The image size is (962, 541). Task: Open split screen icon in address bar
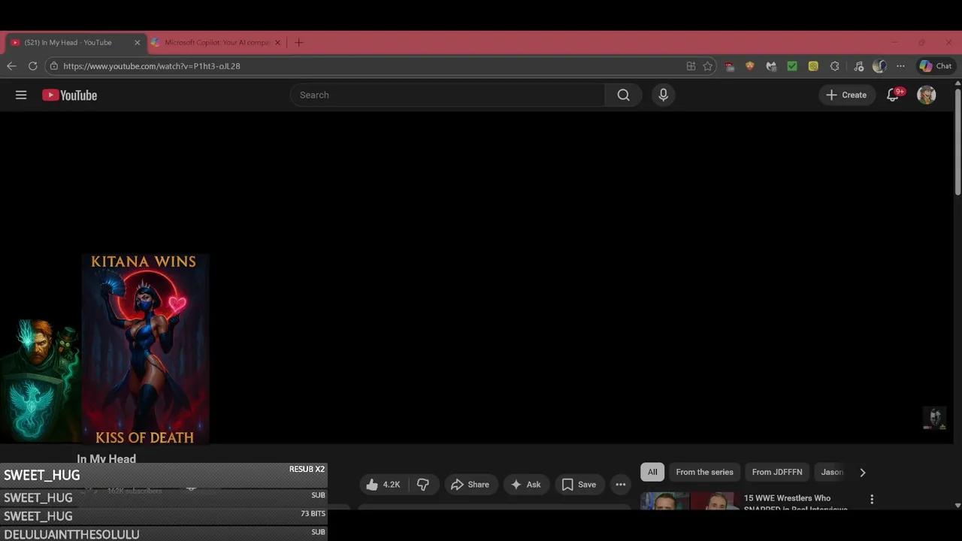click(691, 66)
